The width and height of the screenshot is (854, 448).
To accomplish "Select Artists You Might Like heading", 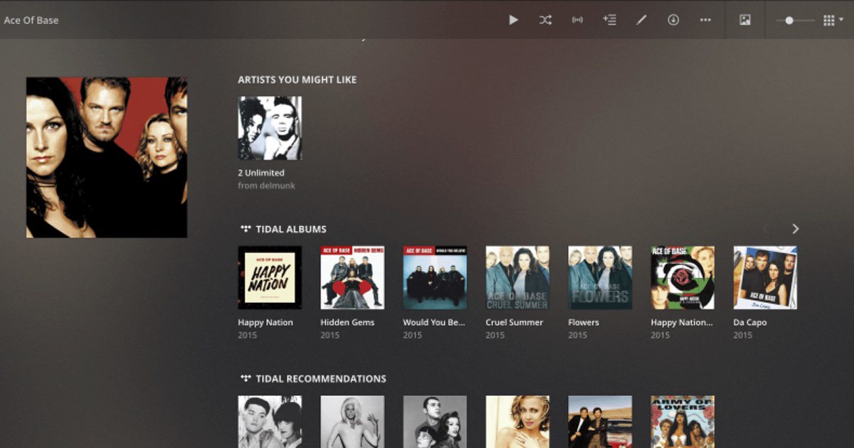I will 297,80.
